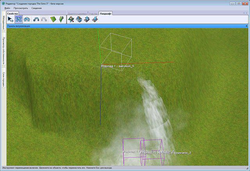Open the Просмотреть menu
This screenshot has width=250, height=171.
(x=21, y=8)
